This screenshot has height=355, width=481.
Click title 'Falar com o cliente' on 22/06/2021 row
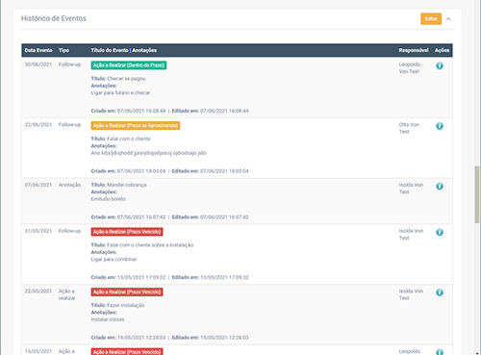point(129,139)
